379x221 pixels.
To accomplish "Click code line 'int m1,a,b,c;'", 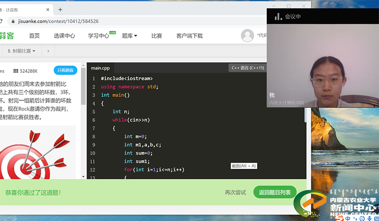I will click(x=143, y=145).
